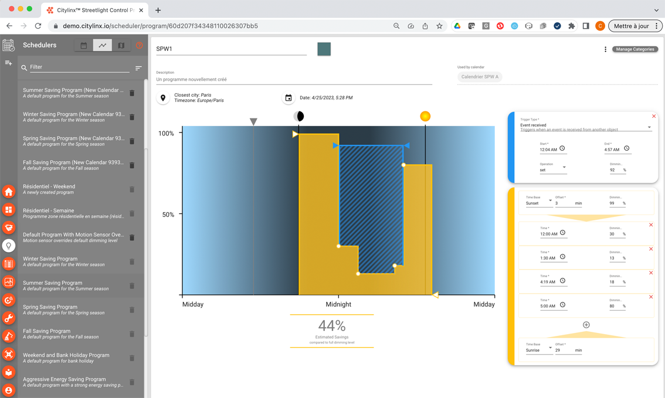665x398 pixels.
Task: Edit the Description field text
Action: [294, 79]
